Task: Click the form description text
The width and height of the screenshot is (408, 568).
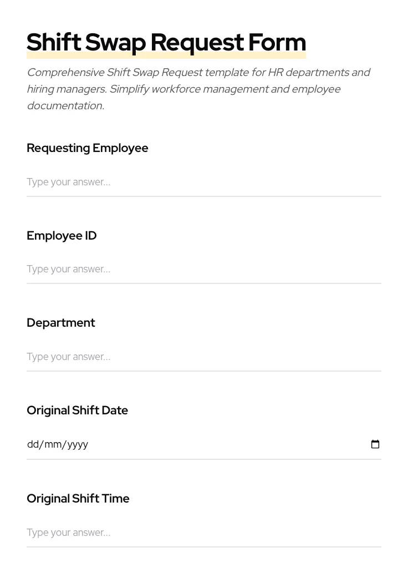Action: [198, 89]
